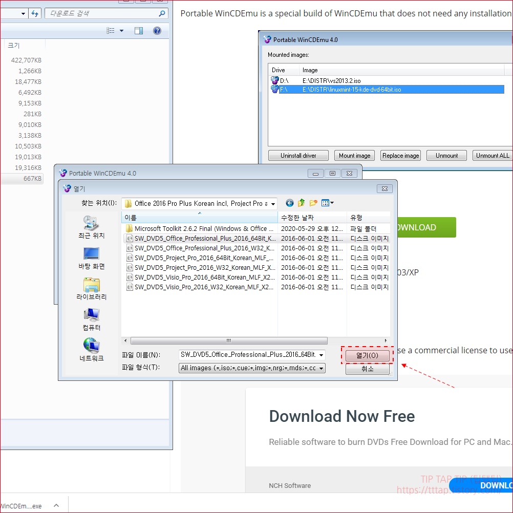513x513 pixels.
Task: Click Download Now Free ad heading
Action: click(342, 416)
